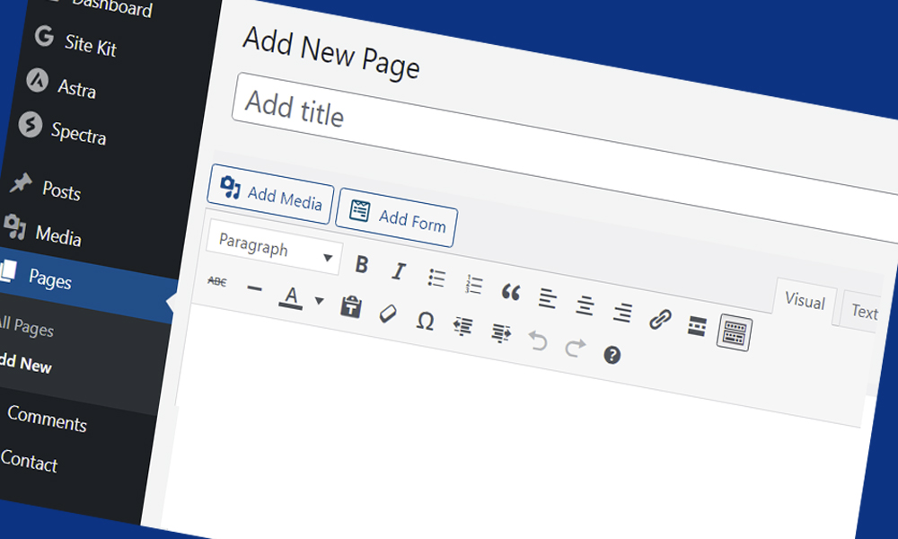Screen dimensions: 898x539
Task: Decrease the paragraph indent
Action: pos(462,327)
